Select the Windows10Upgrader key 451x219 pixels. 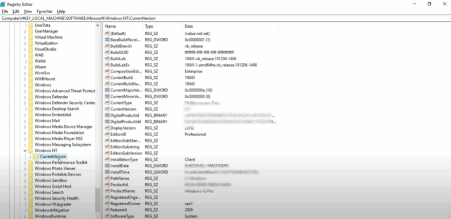click(x=53, y=204)
